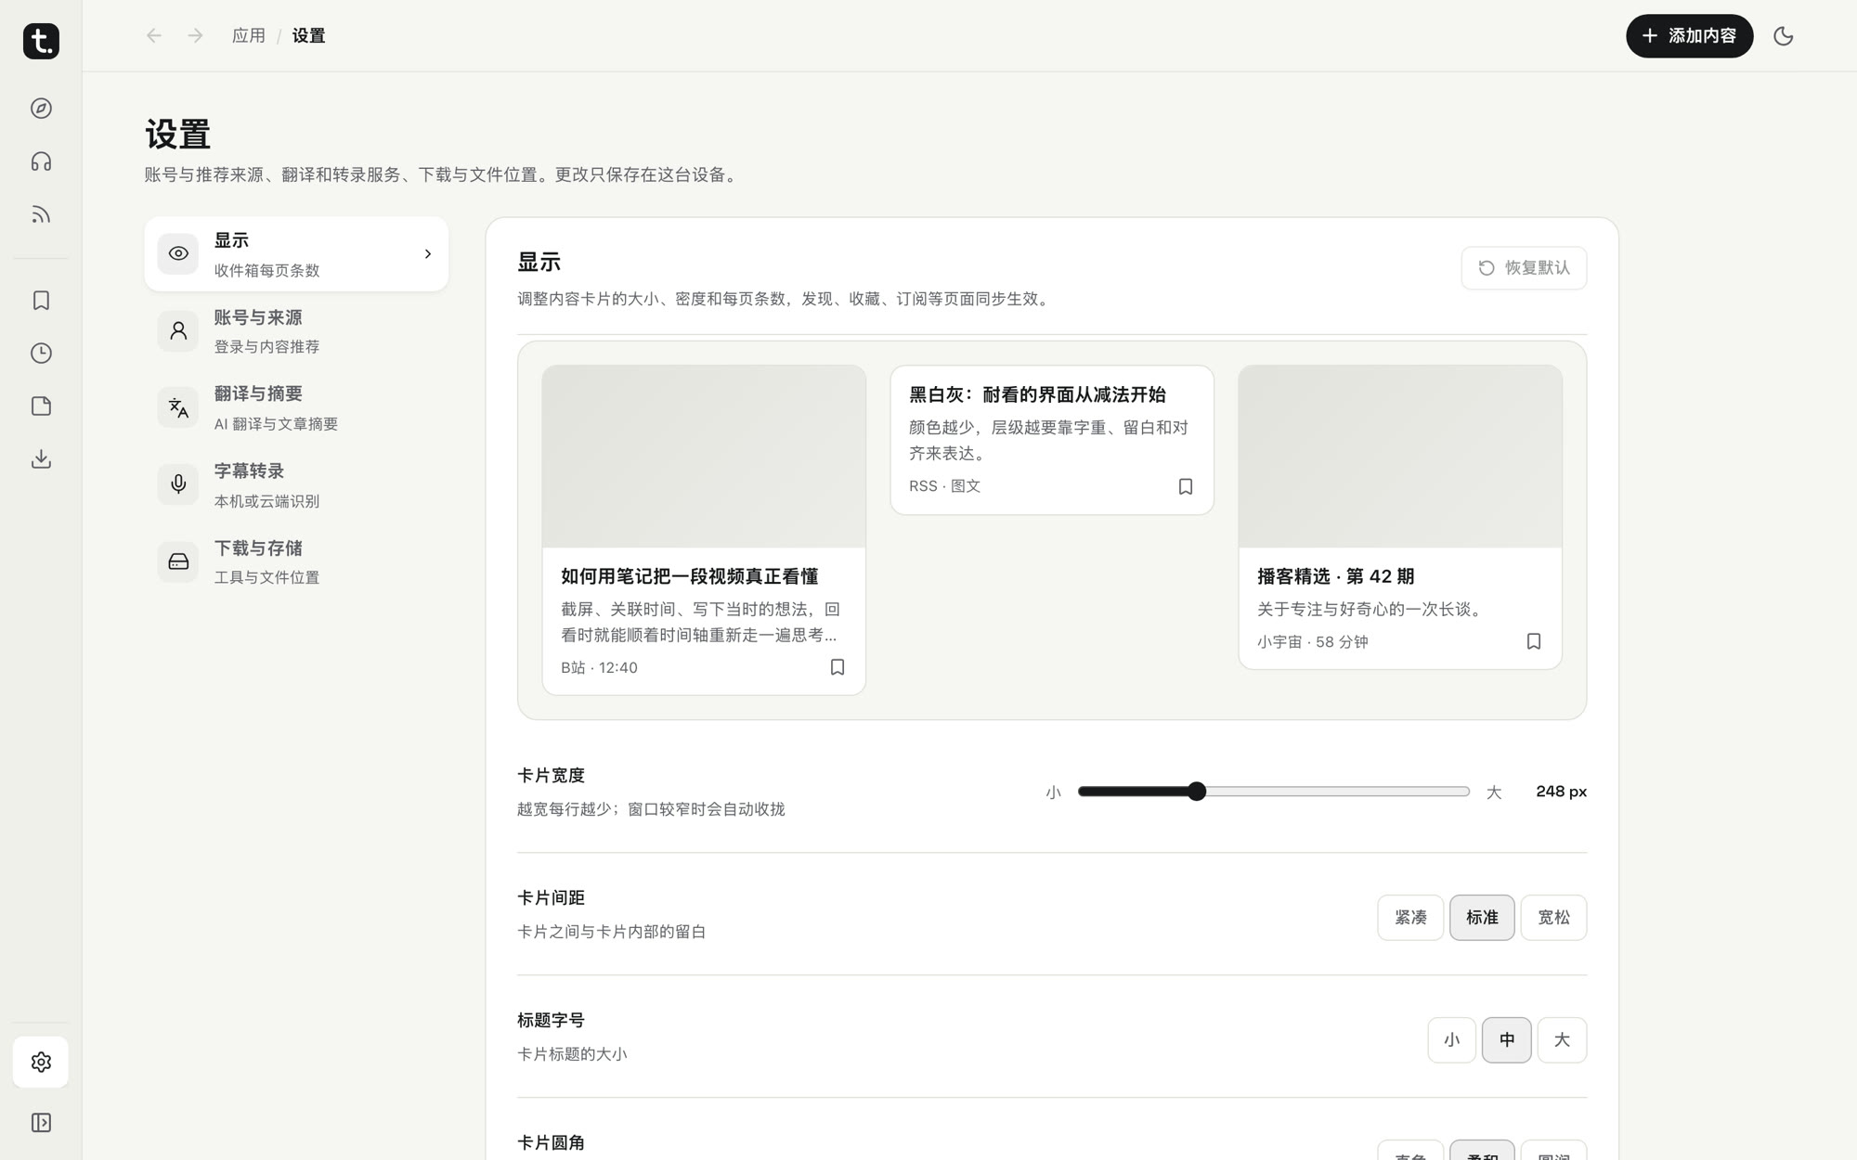
Task: Set 卡片间距 to 宽松
Action: pyautogui.click(x=1553, y=918)
